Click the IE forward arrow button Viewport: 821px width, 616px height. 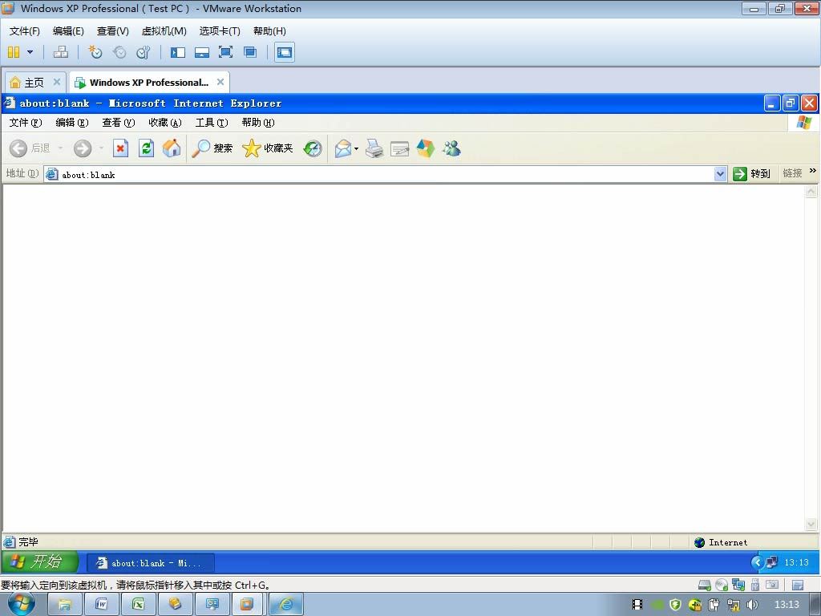coord(83,148)
